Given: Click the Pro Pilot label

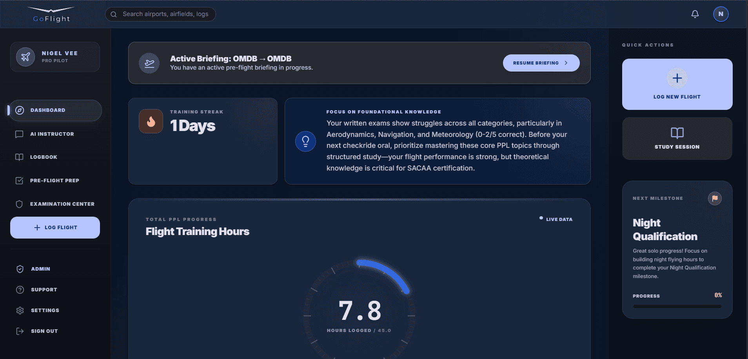Looking at the screenshot, I should (55, 61).
